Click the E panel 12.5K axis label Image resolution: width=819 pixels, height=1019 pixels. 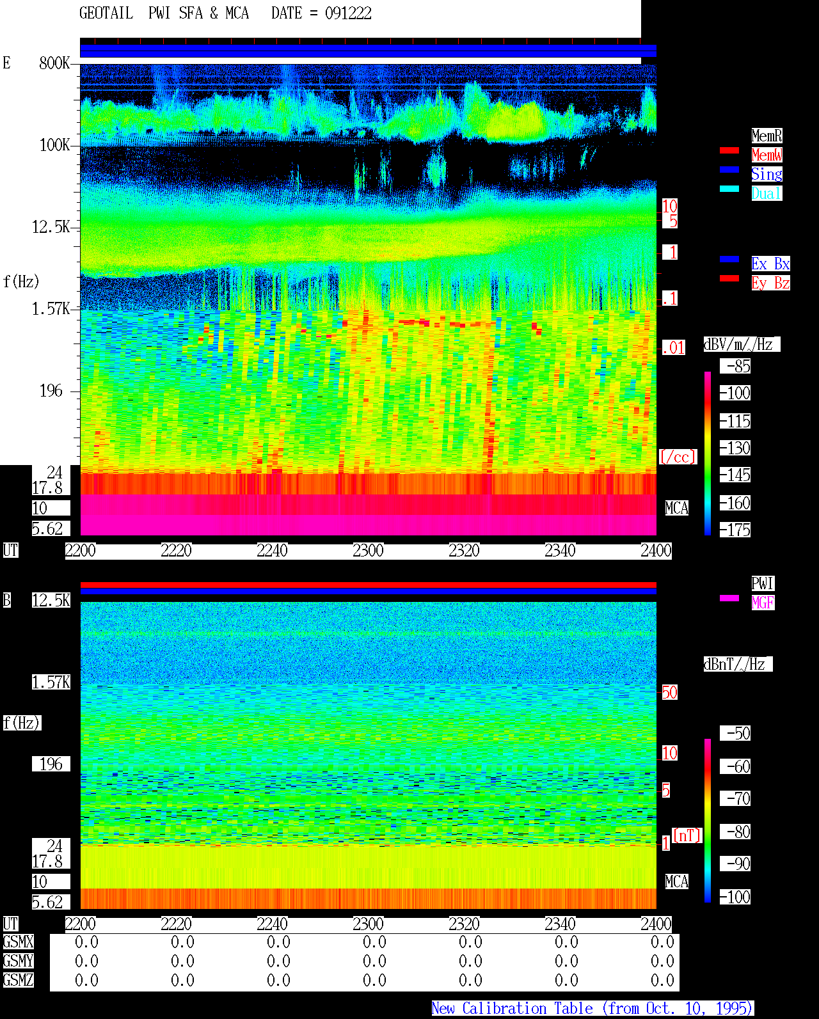51,227
